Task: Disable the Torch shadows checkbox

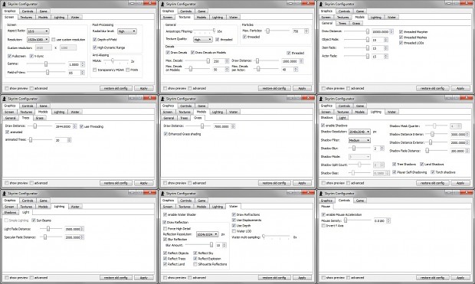Action: pyautogui.click(x=433, y=172)
